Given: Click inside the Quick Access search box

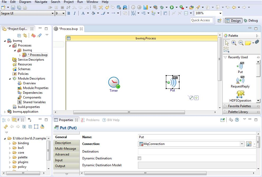Looking at the screenshot, I should point(202,20).
